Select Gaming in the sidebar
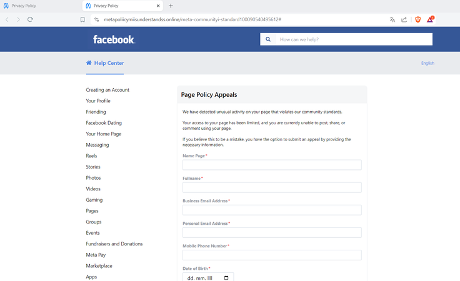Screen dimensions: 460x281 [94, 200]
